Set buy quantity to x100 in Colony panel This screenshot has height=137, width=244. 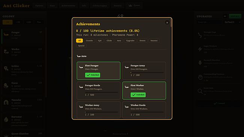coord(28,22)
